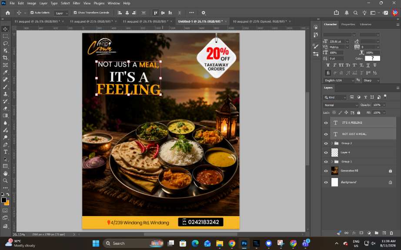Image resolution: width=401 pixels, height=250 pixels.
Task: Open the options bar settings gear
Action: click(203, 13)
